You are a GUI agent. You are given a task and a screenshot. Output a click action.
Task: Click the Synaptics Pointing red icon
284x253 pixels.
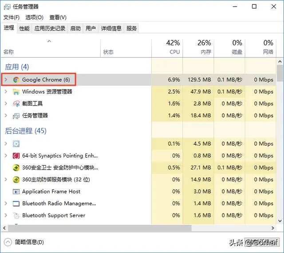16,156
